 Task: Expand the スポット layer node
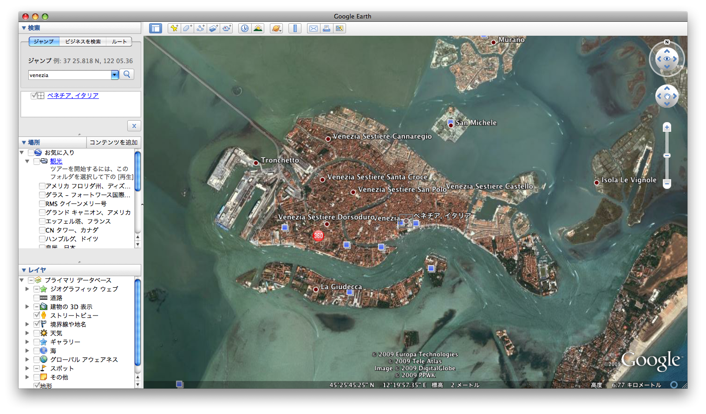[x=27, y=368]
